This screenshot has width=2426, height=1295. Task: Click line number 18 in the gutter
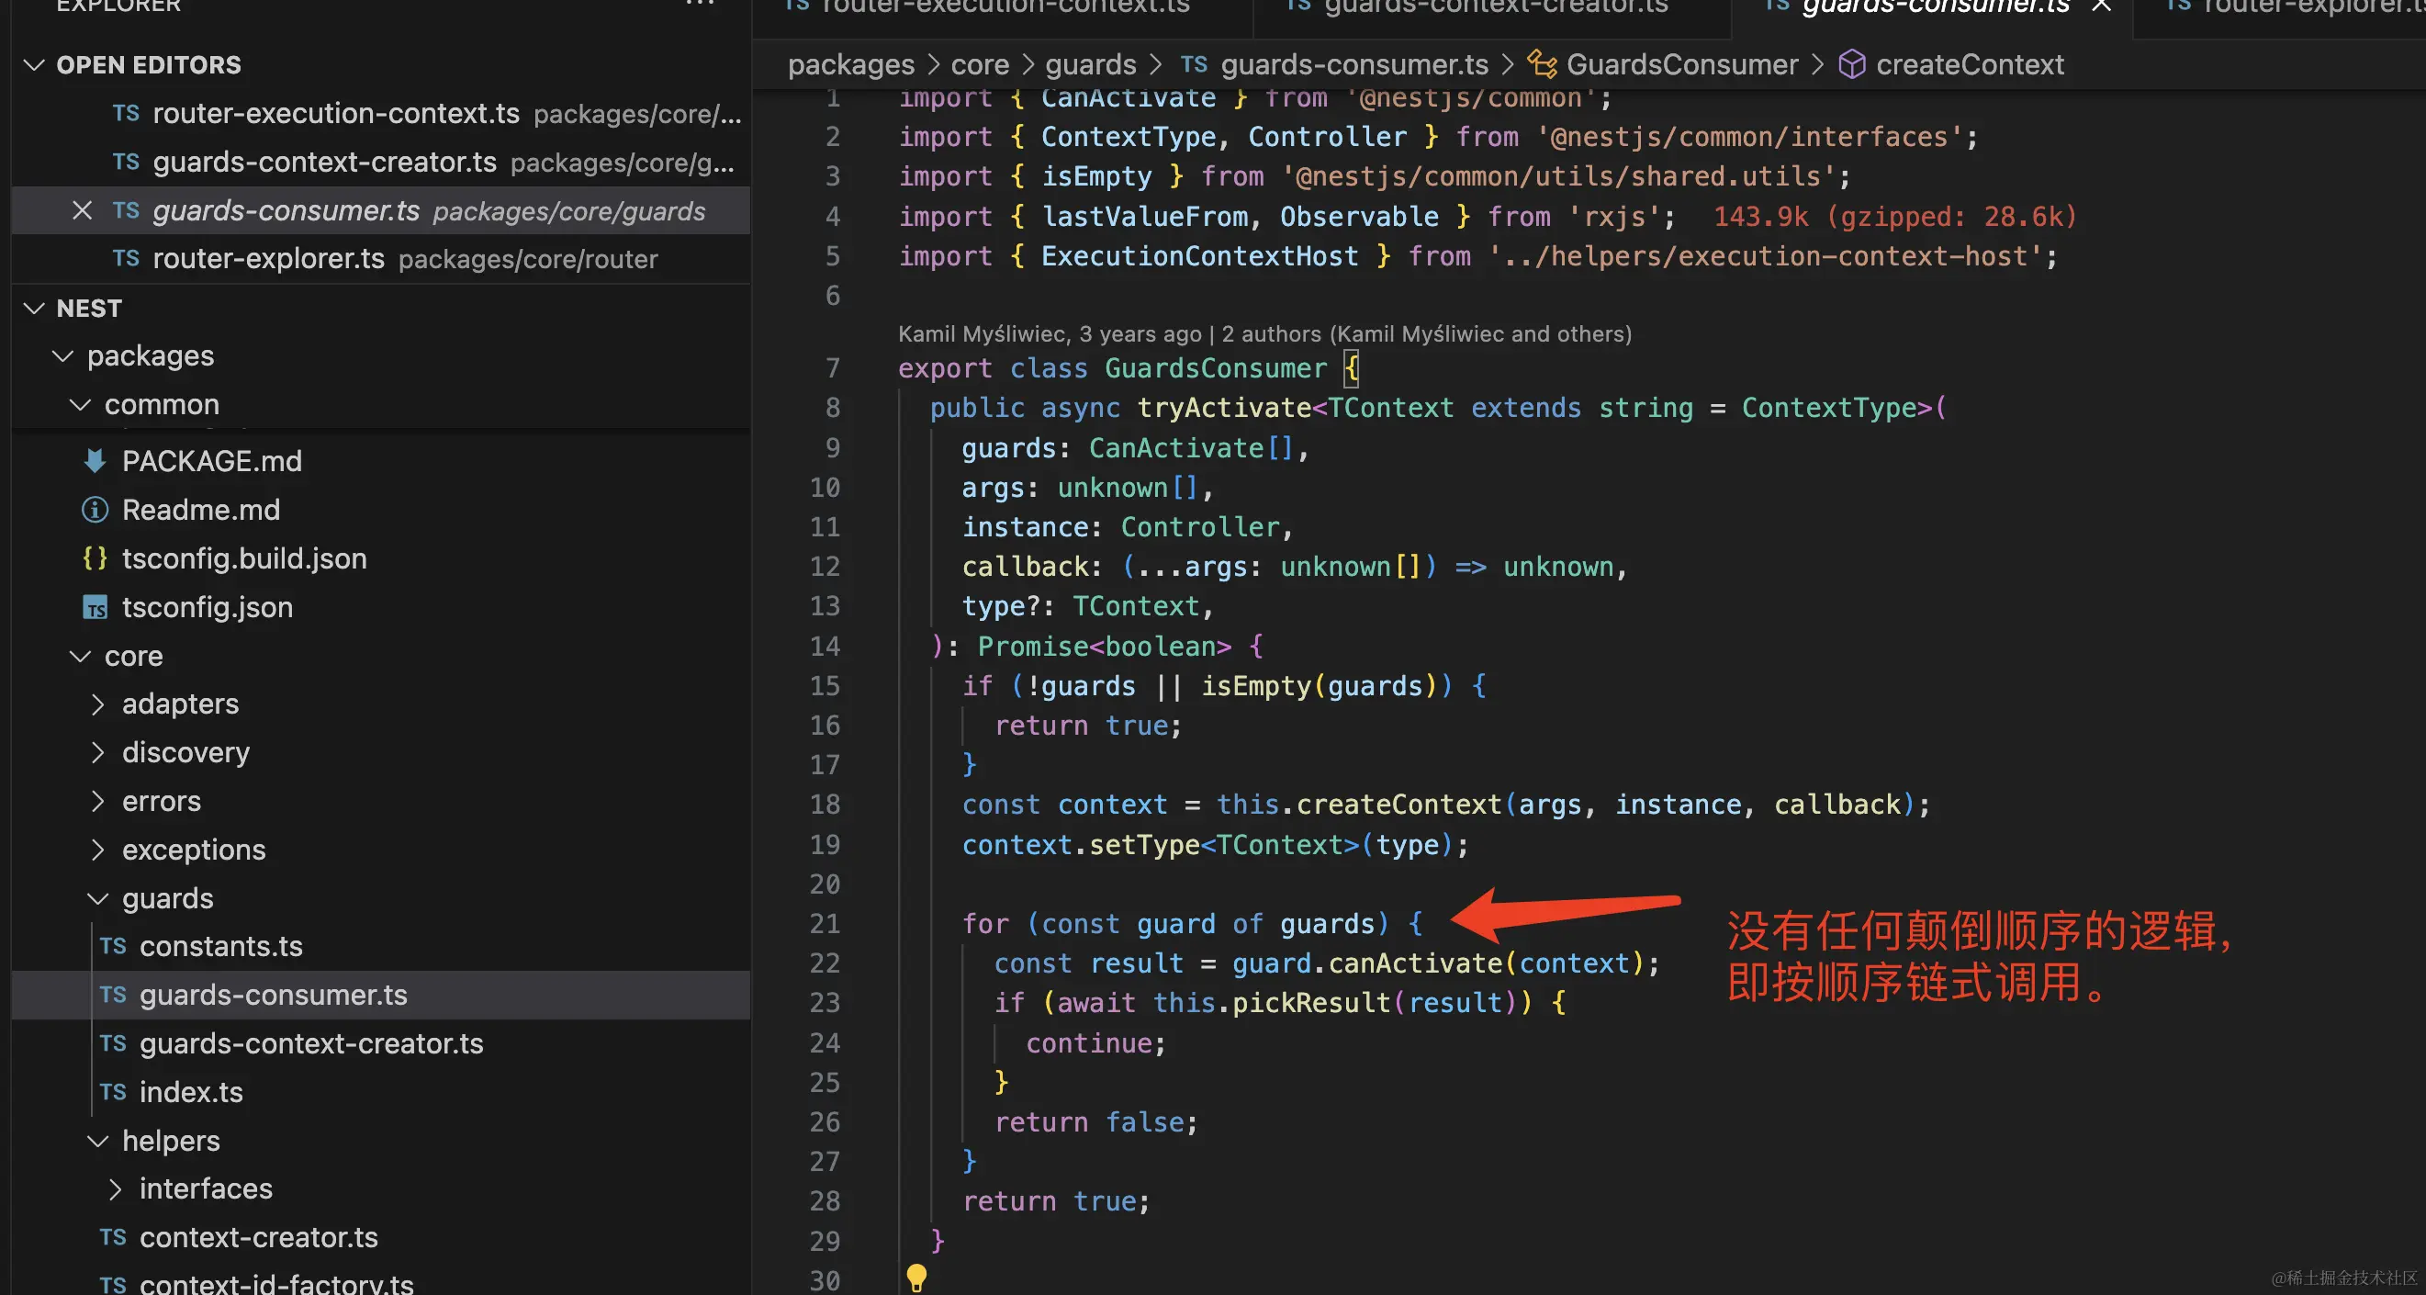point(825,805)
